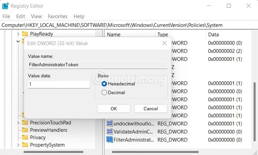Click the Registry Editor app icon
Screen dimensions: 258x155
click(x=5, y=6)
